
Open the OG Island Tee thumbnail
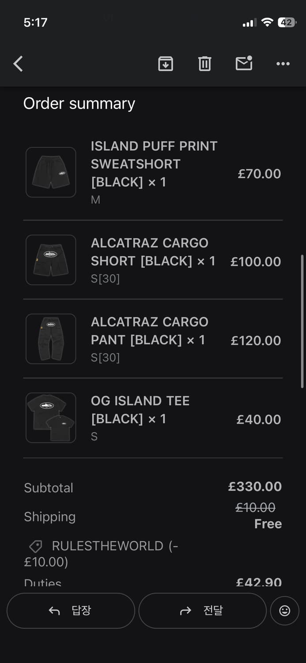point(51,418)
